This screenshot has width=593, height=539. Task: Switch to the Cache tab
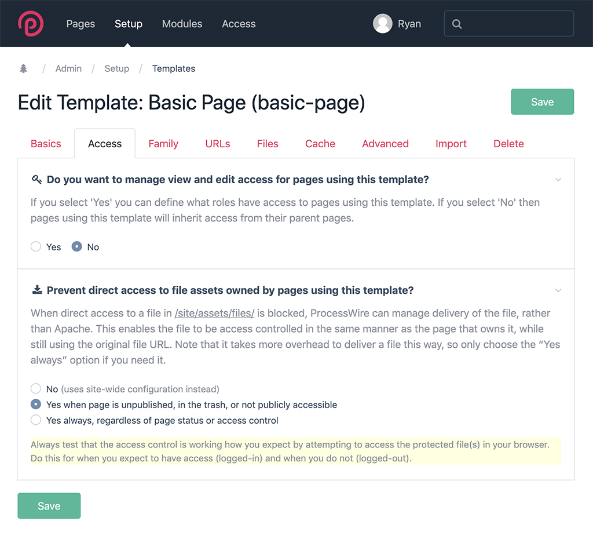click(320, 144)
